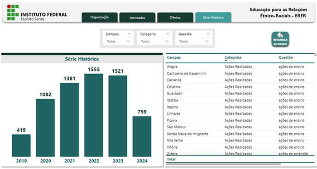This screenshot has height=169, width=317.
Task: Click the Retornar ao Painel return button
Action: coord(280,39)
